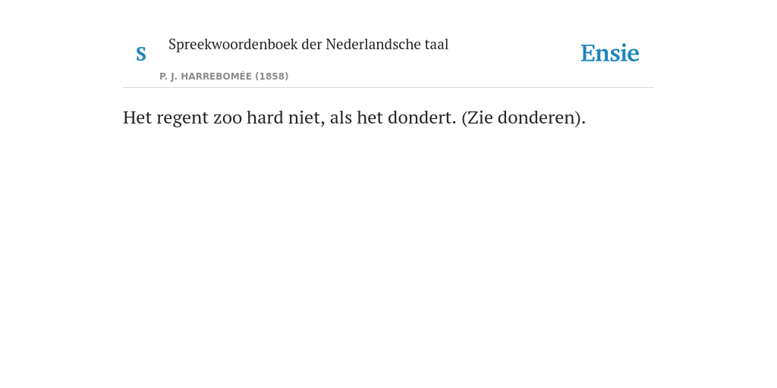Follow the '(Zie donderen)' reference
The width and height of the screenshot is (777, 388).
coord(524,117)
